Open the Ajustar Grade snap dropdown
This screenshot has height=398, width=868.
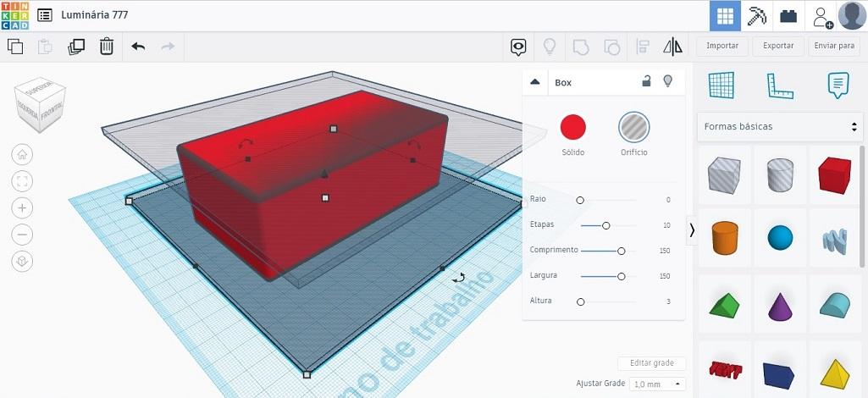click(x=658, y=384)
